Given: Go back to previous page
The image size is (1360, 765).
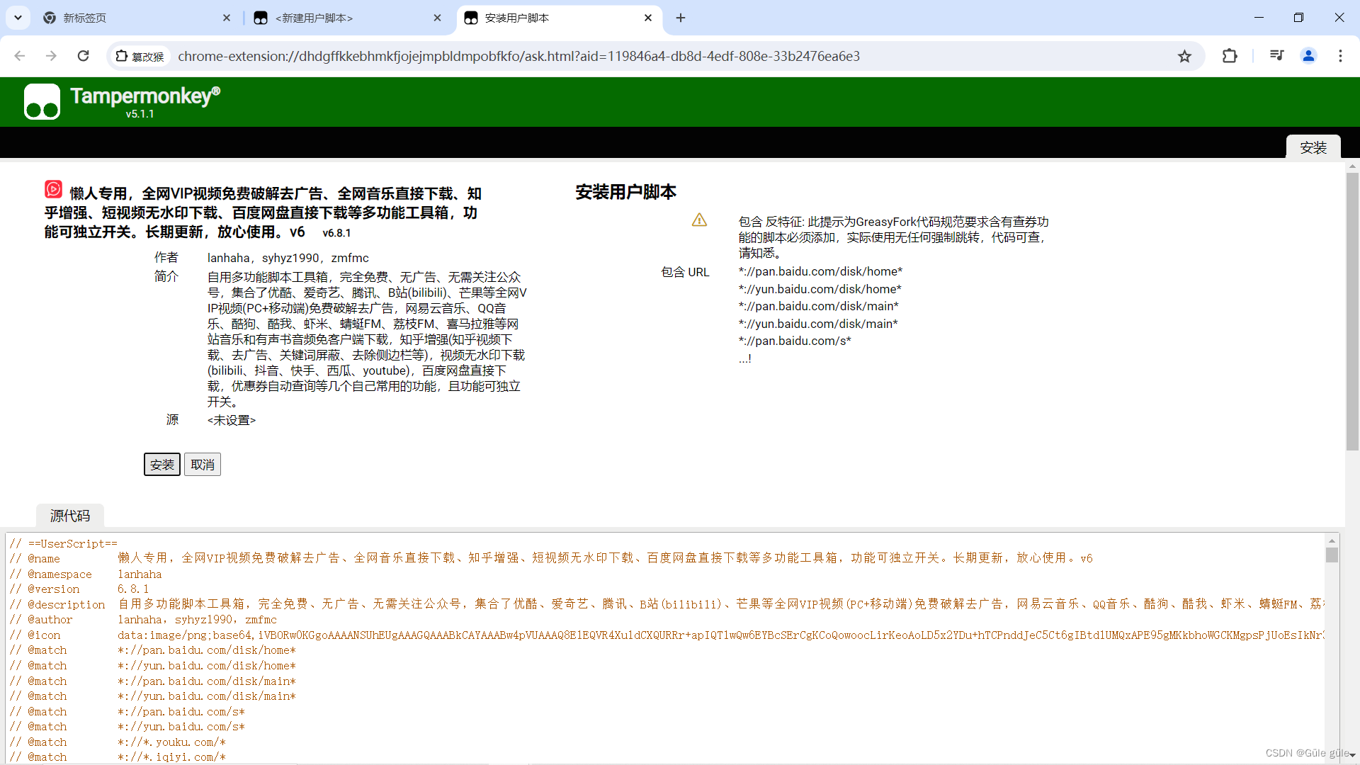Looking at the screenshot, I should click(x=20, y=56).
